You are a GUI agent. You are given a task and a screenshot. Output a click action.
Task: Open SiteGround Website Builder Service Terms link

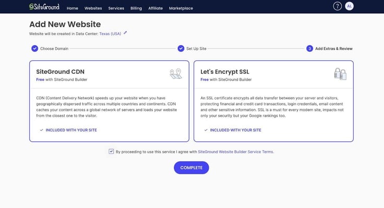tap(236, 152)
